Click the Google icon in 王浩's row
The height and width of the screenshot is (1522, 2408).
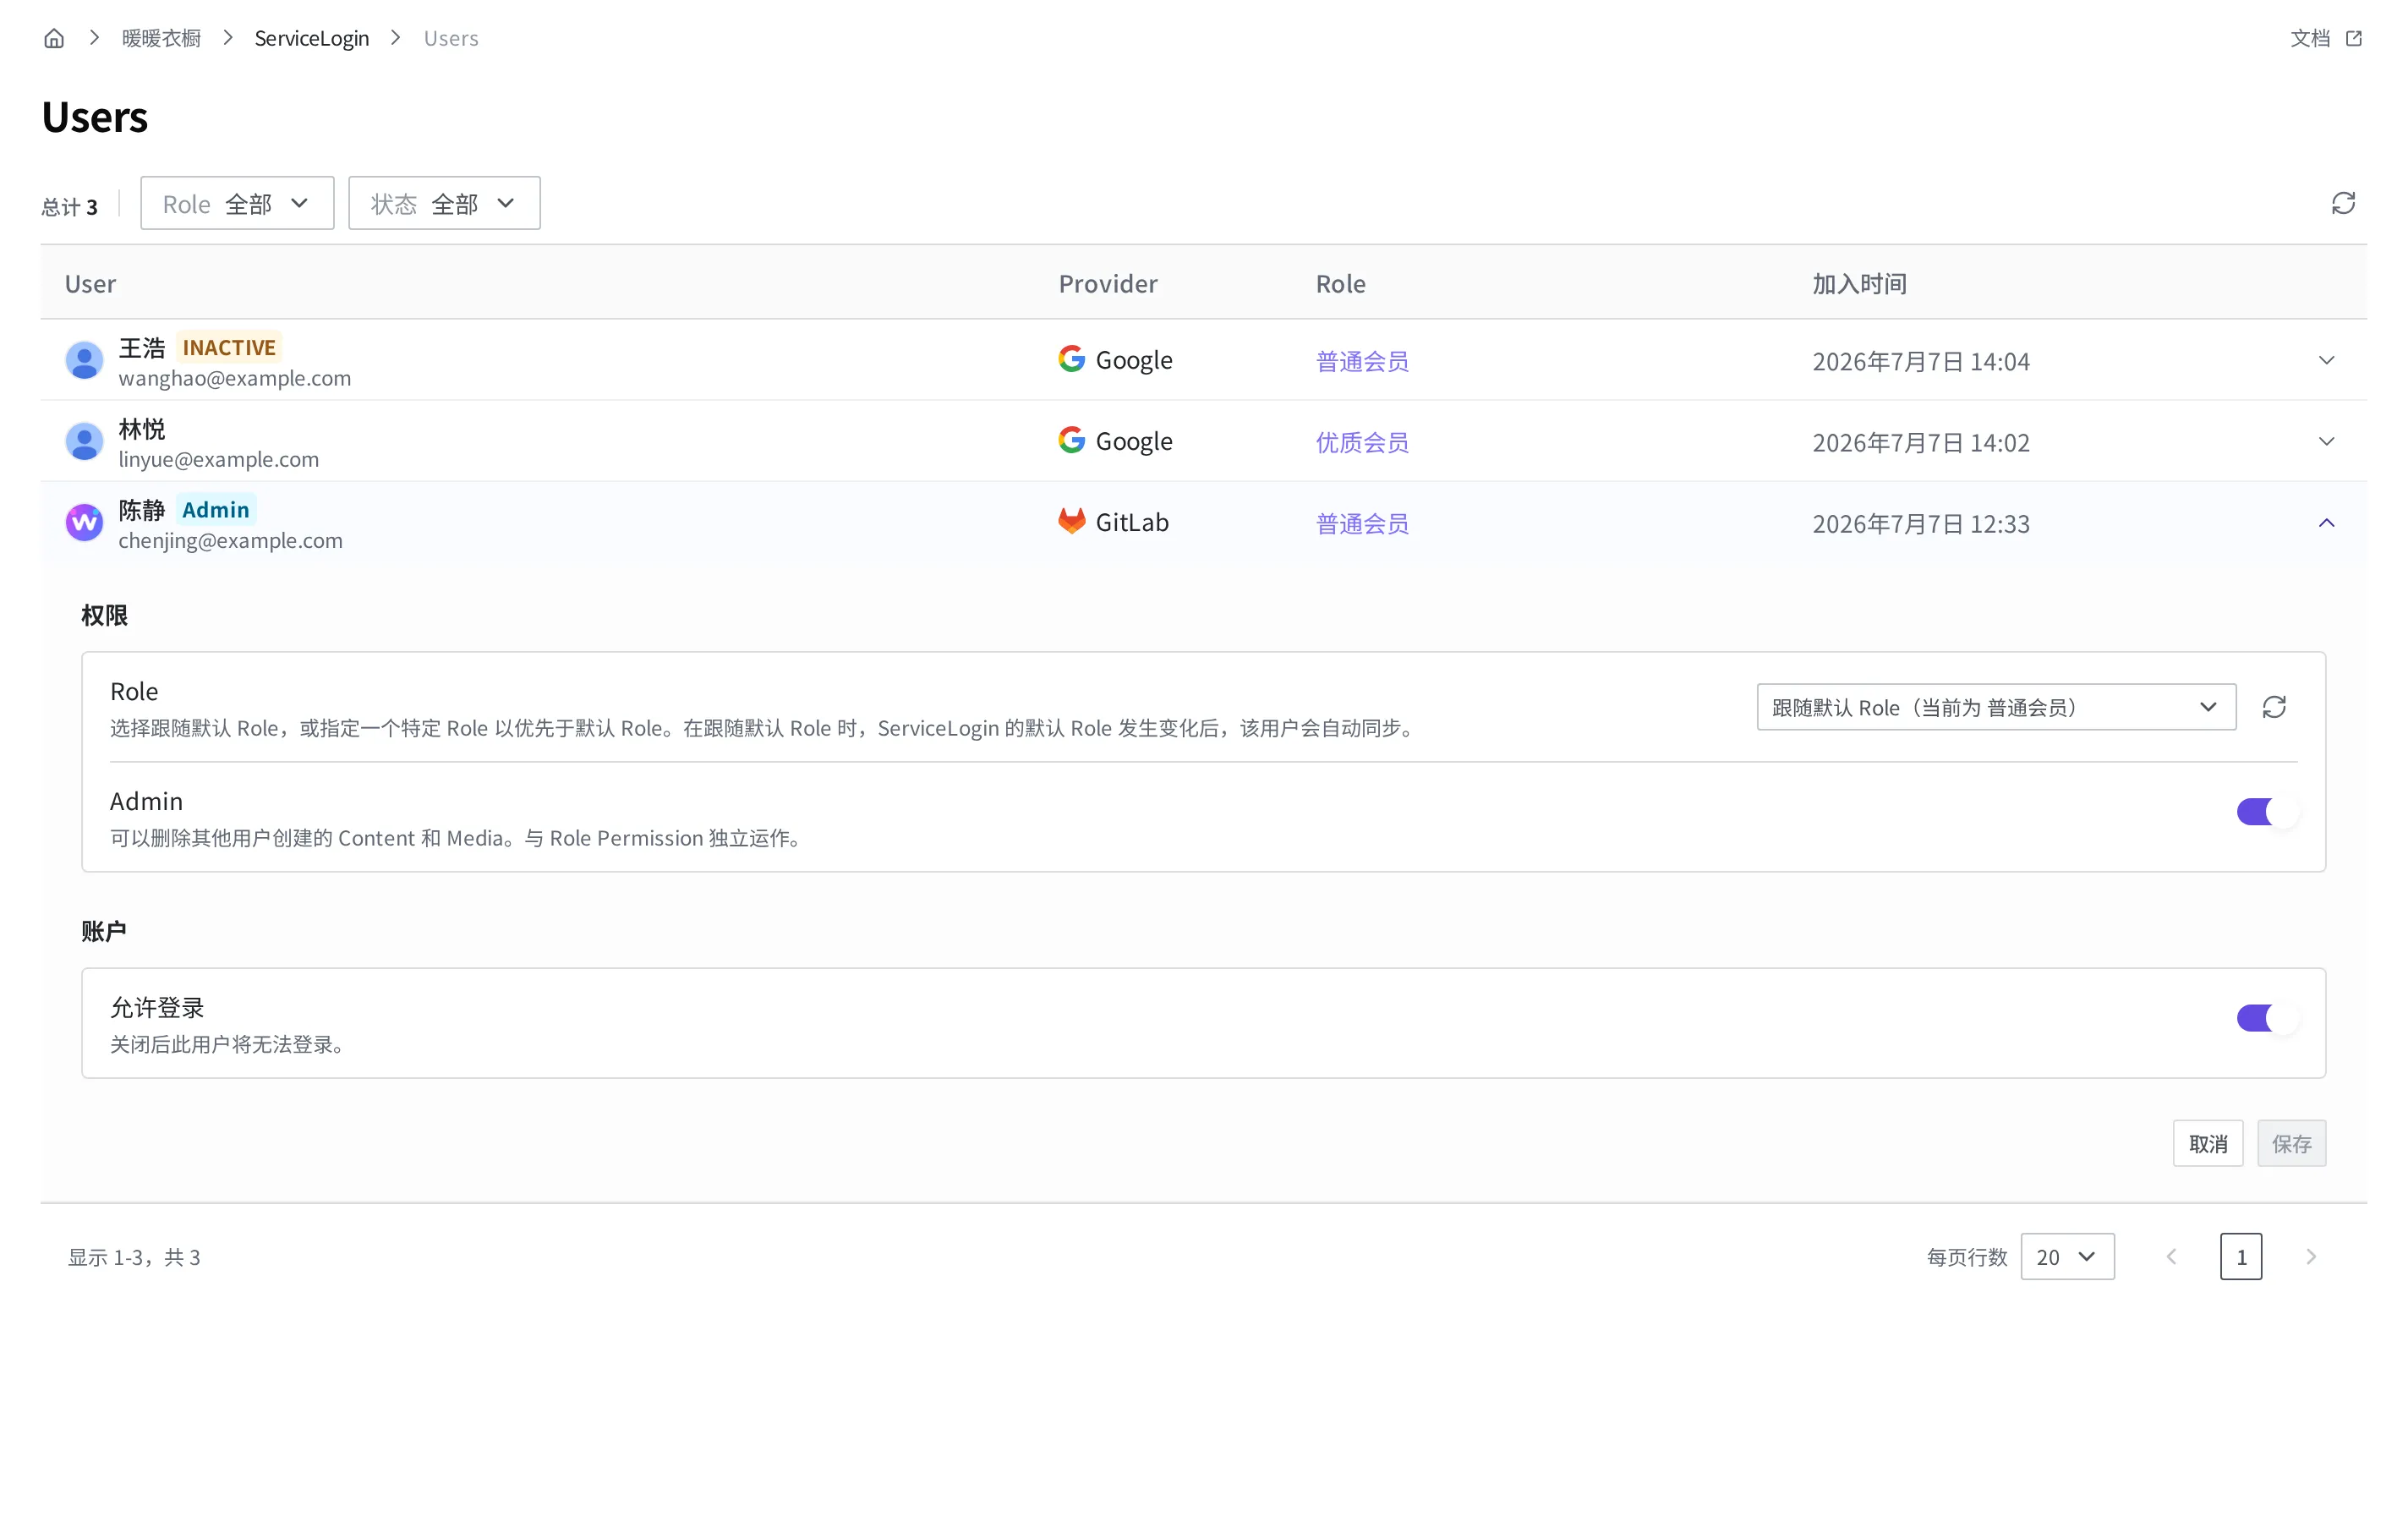(1071, 359)
